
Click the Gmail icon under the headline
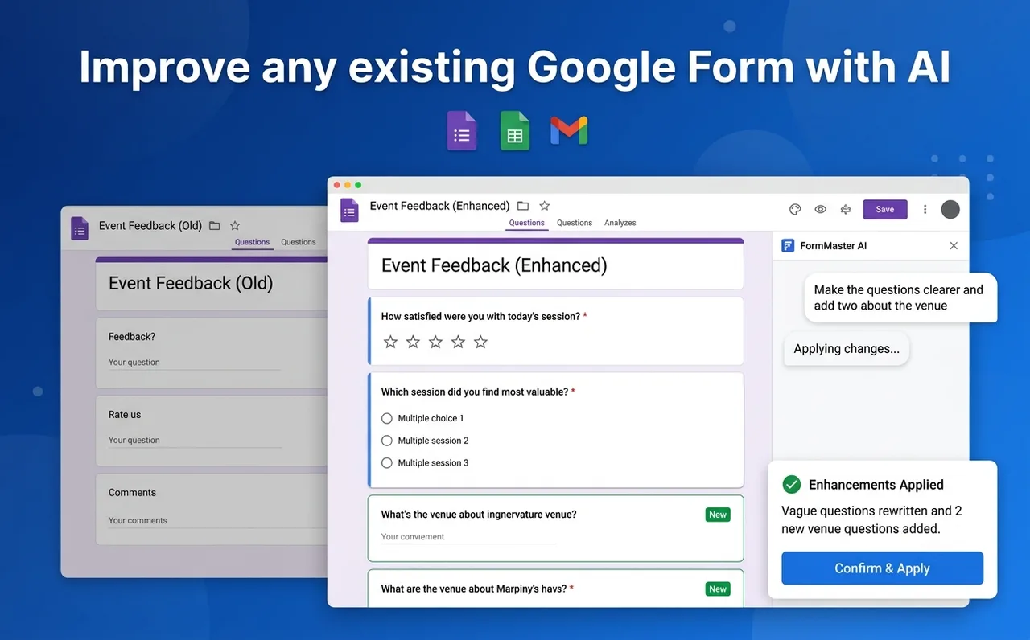coord(569,130)
